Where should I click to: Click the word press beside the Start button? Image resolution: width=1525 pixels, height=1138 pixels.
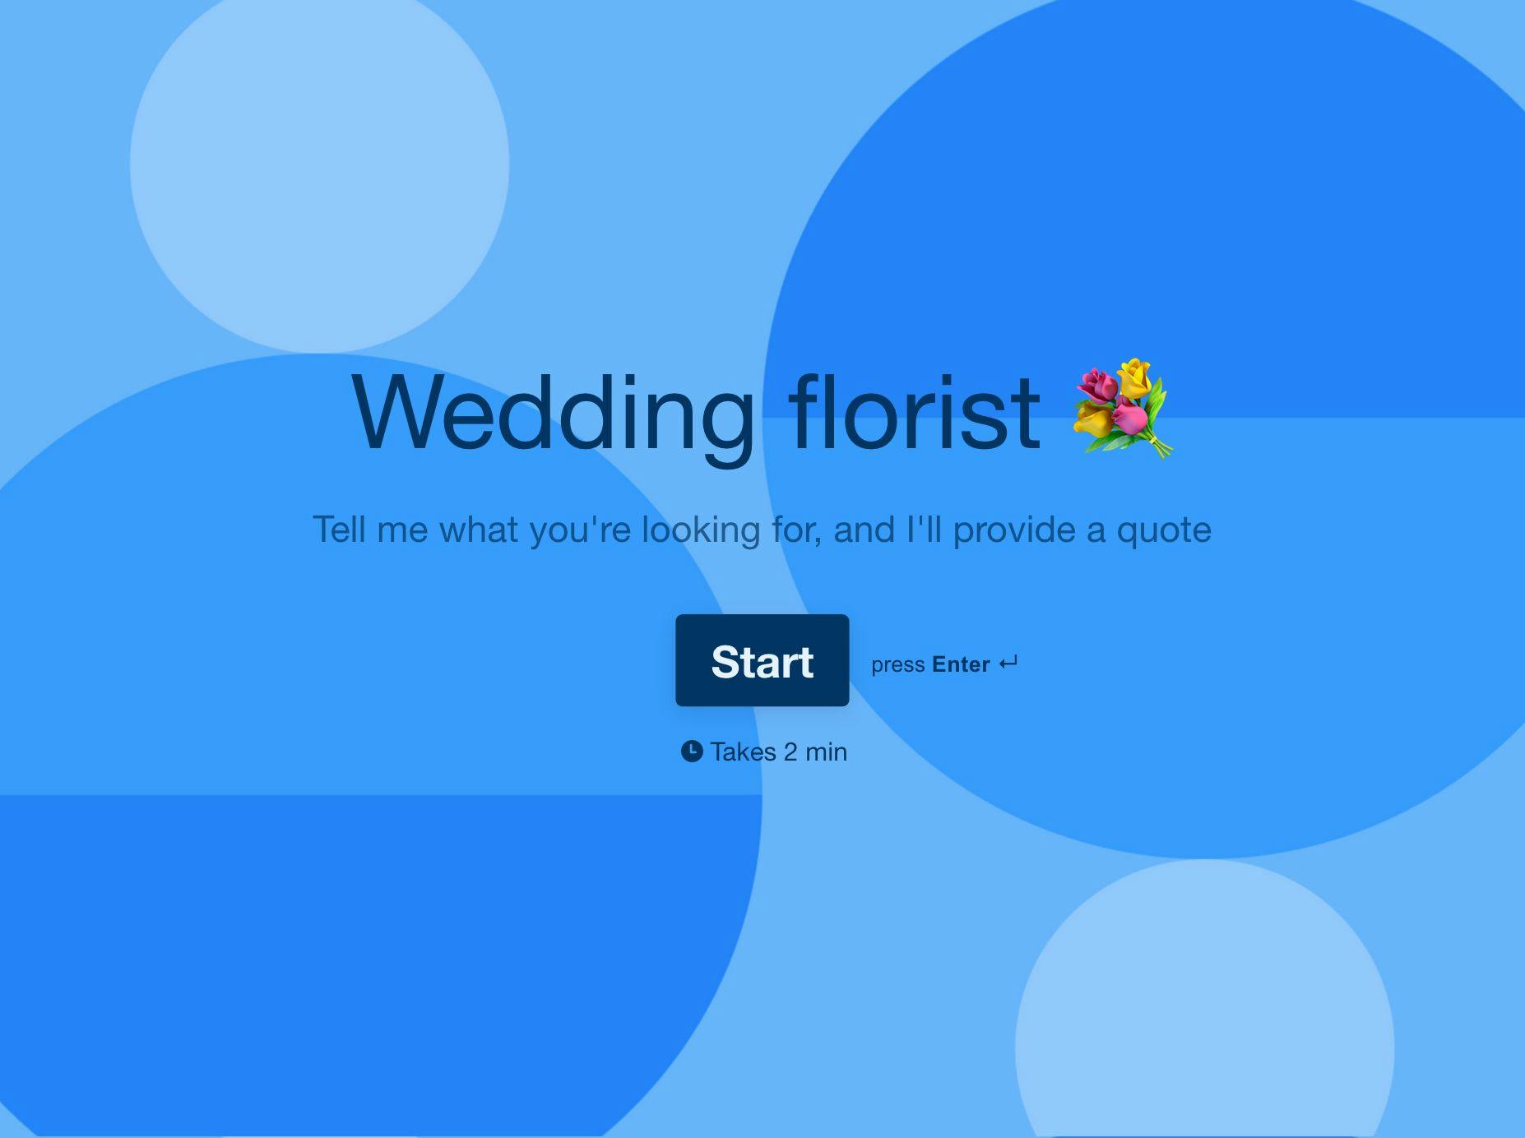(x=898, y=665)
